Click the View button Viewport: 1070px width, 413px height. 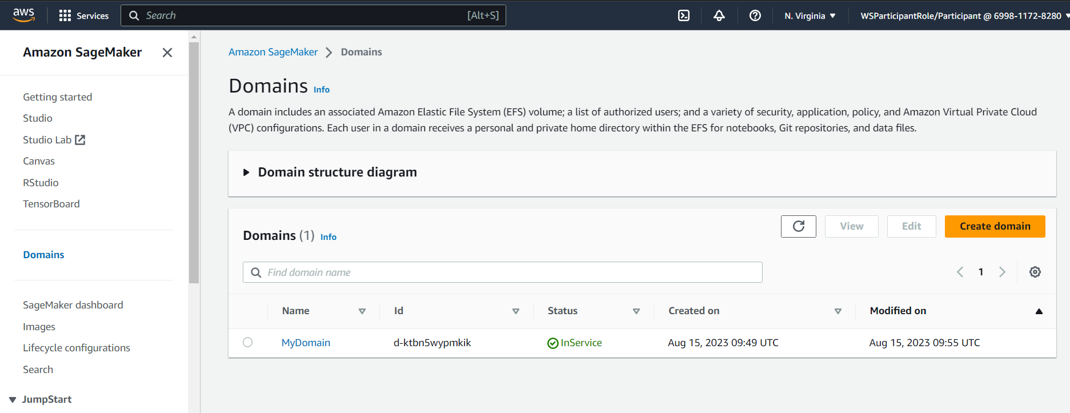click(x=851, y=226)
